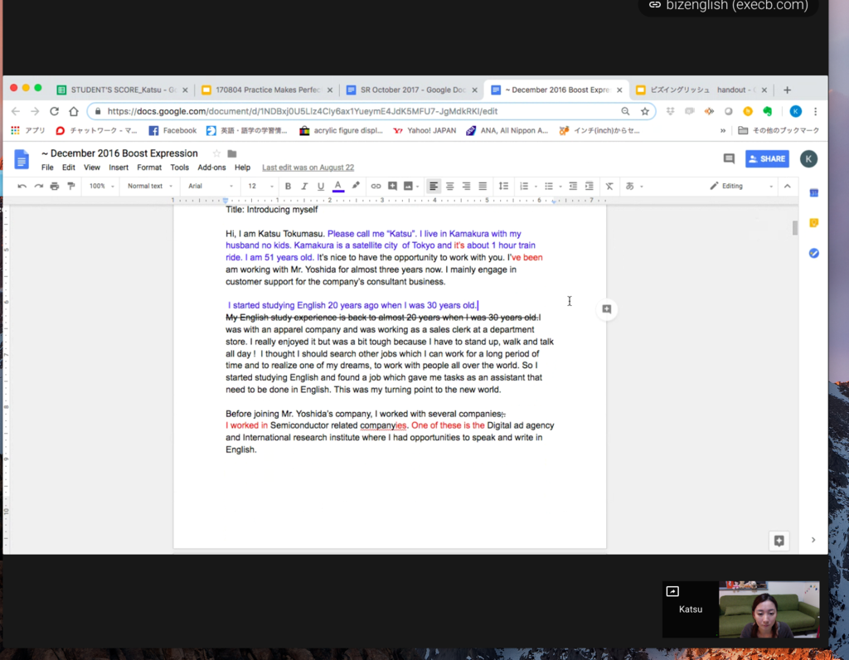Click add comment icon beside document margin

607,309
